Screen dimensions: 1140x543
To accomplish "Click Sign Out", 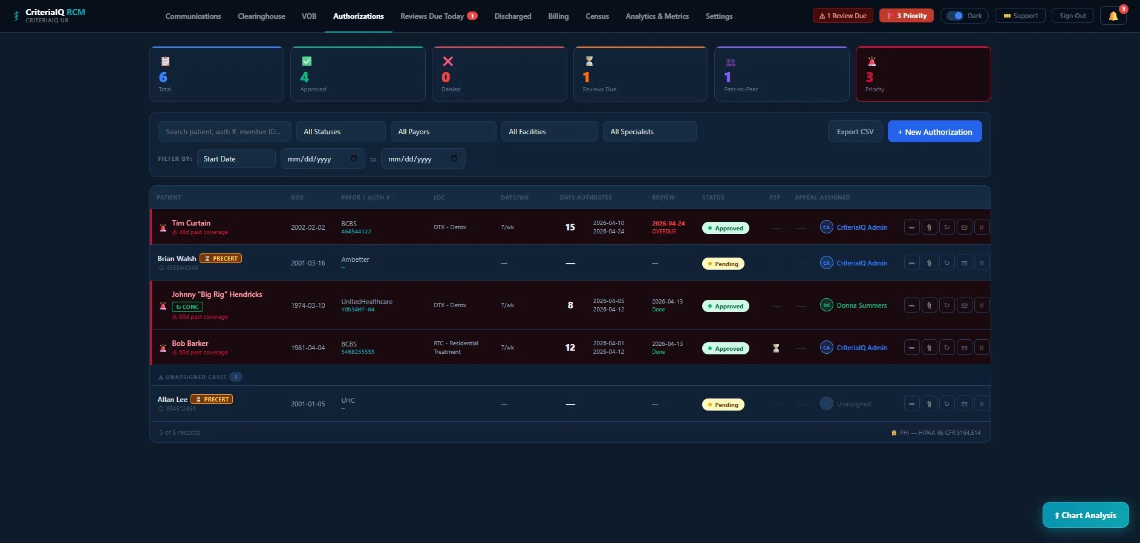I will pyautogui.click(x=1072, y=16).
